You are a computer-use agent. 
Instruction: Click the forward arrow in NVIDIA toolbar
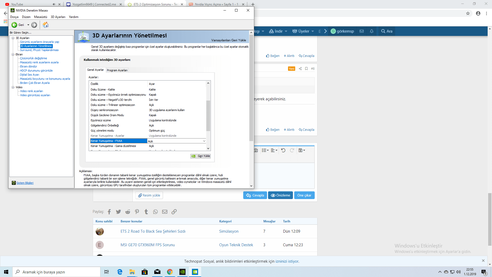click(x=34, y=25)
